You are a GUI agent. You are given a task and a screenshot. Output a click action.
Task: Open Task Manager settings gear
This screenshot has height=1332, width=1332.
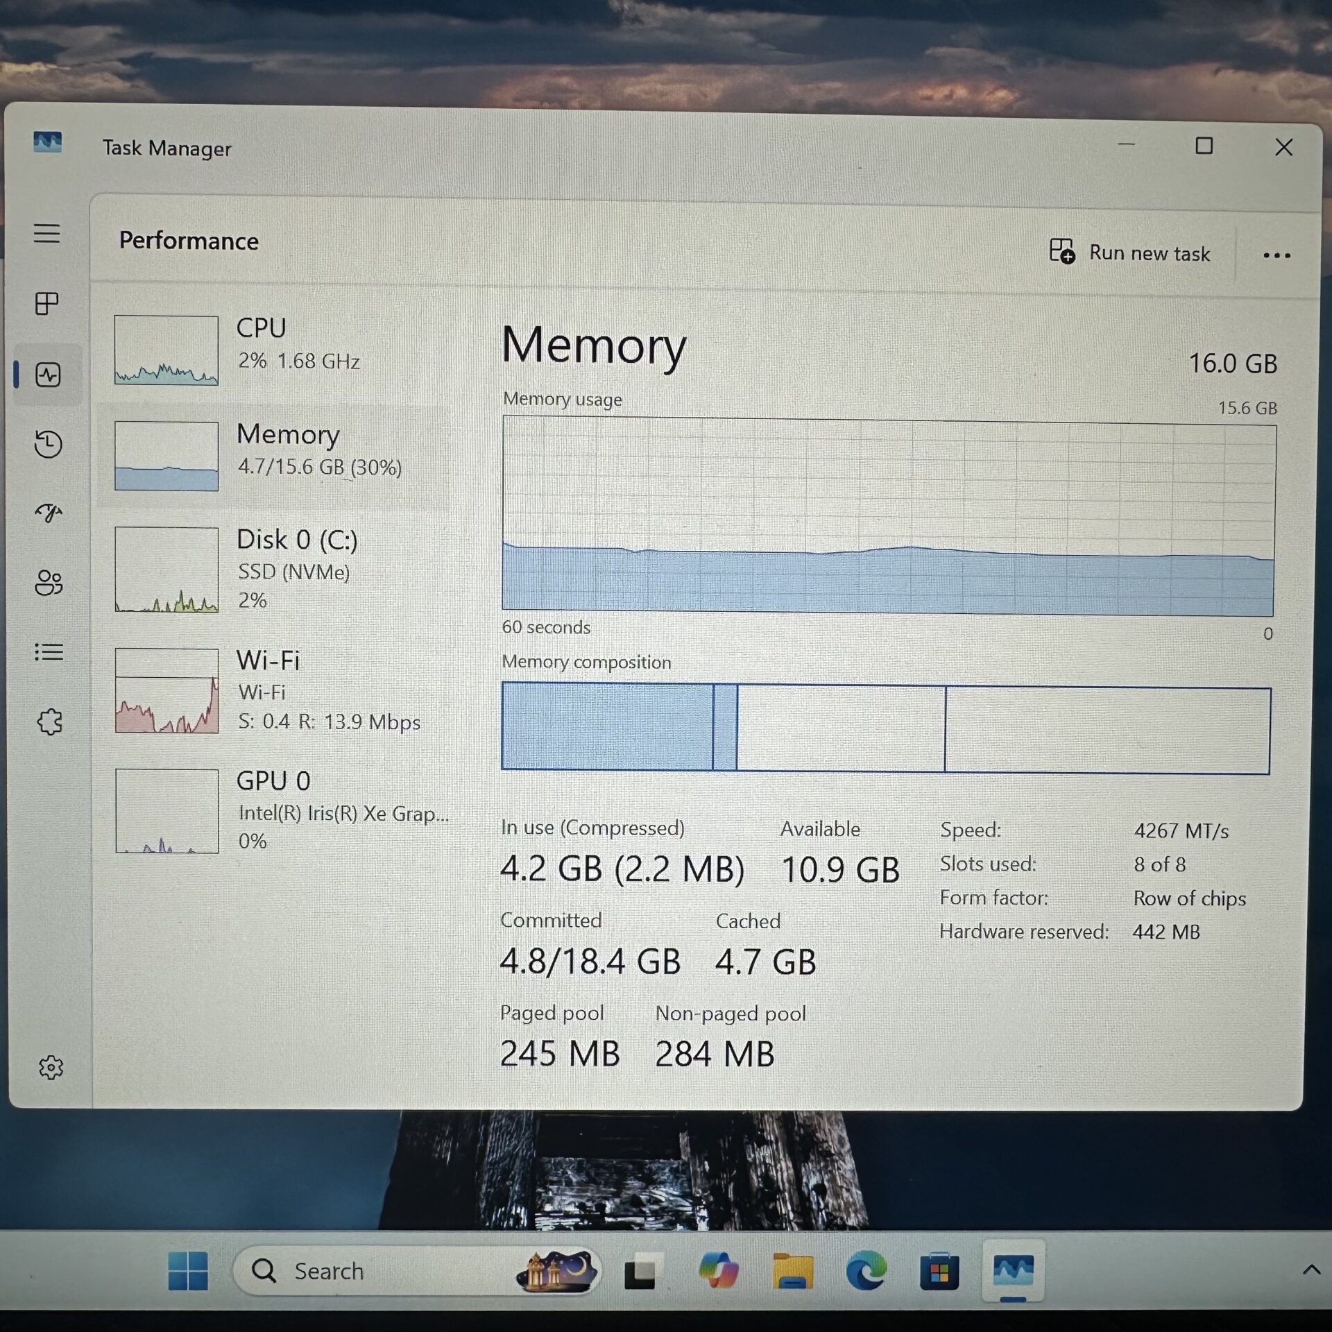(x=51, y=1067)
